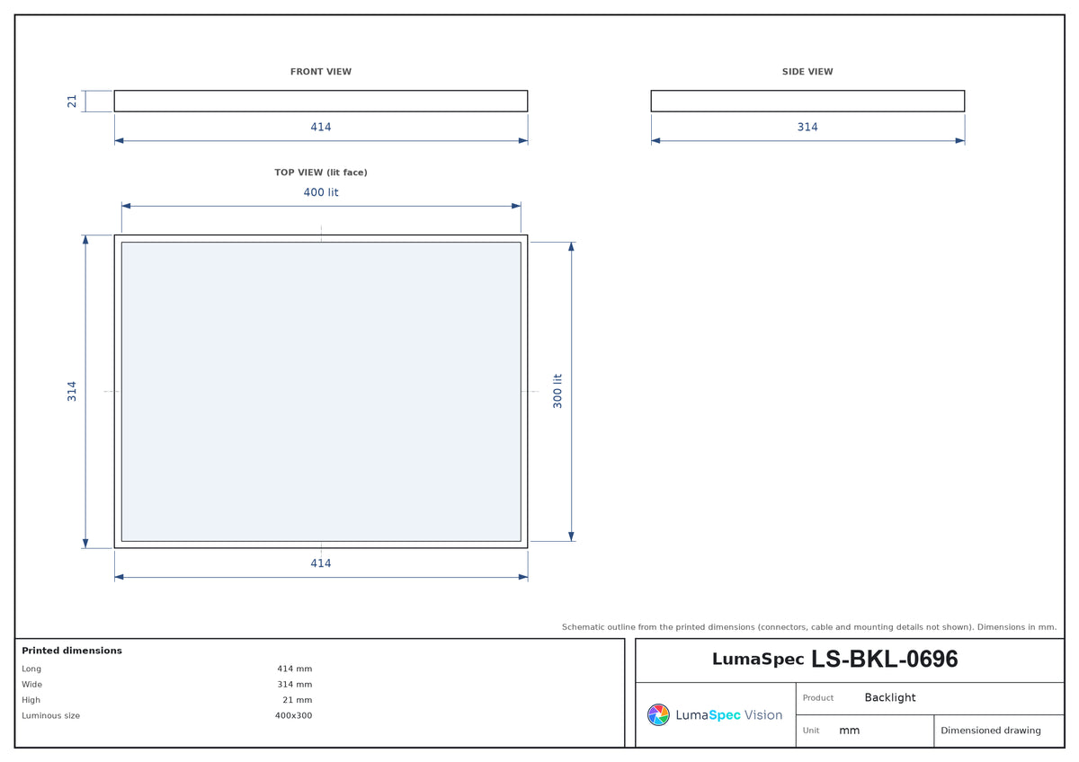Click the 314 dimension under side view
Viewport: 1079px width, 762px height.
807,128
